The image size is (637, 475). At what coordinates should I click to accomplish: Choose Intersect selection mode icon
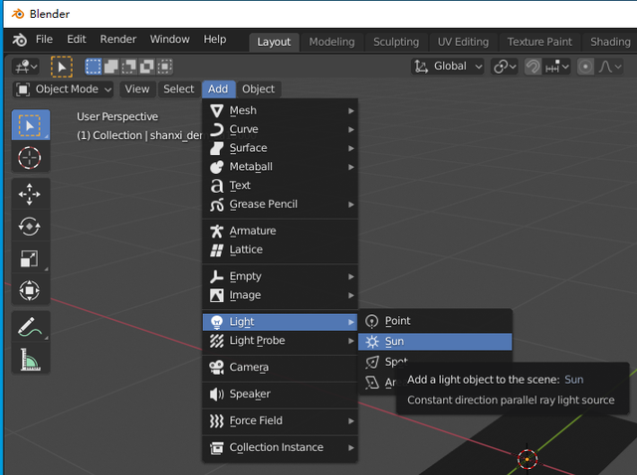[x=164, y=67]
